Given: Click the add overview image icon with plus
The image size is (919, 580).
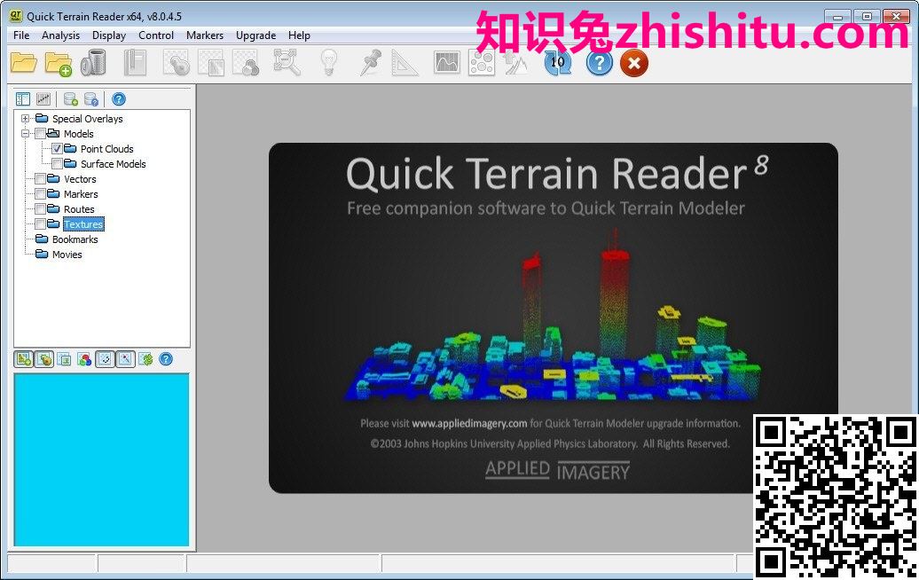Looking at the screenshot, I should 24,359.
